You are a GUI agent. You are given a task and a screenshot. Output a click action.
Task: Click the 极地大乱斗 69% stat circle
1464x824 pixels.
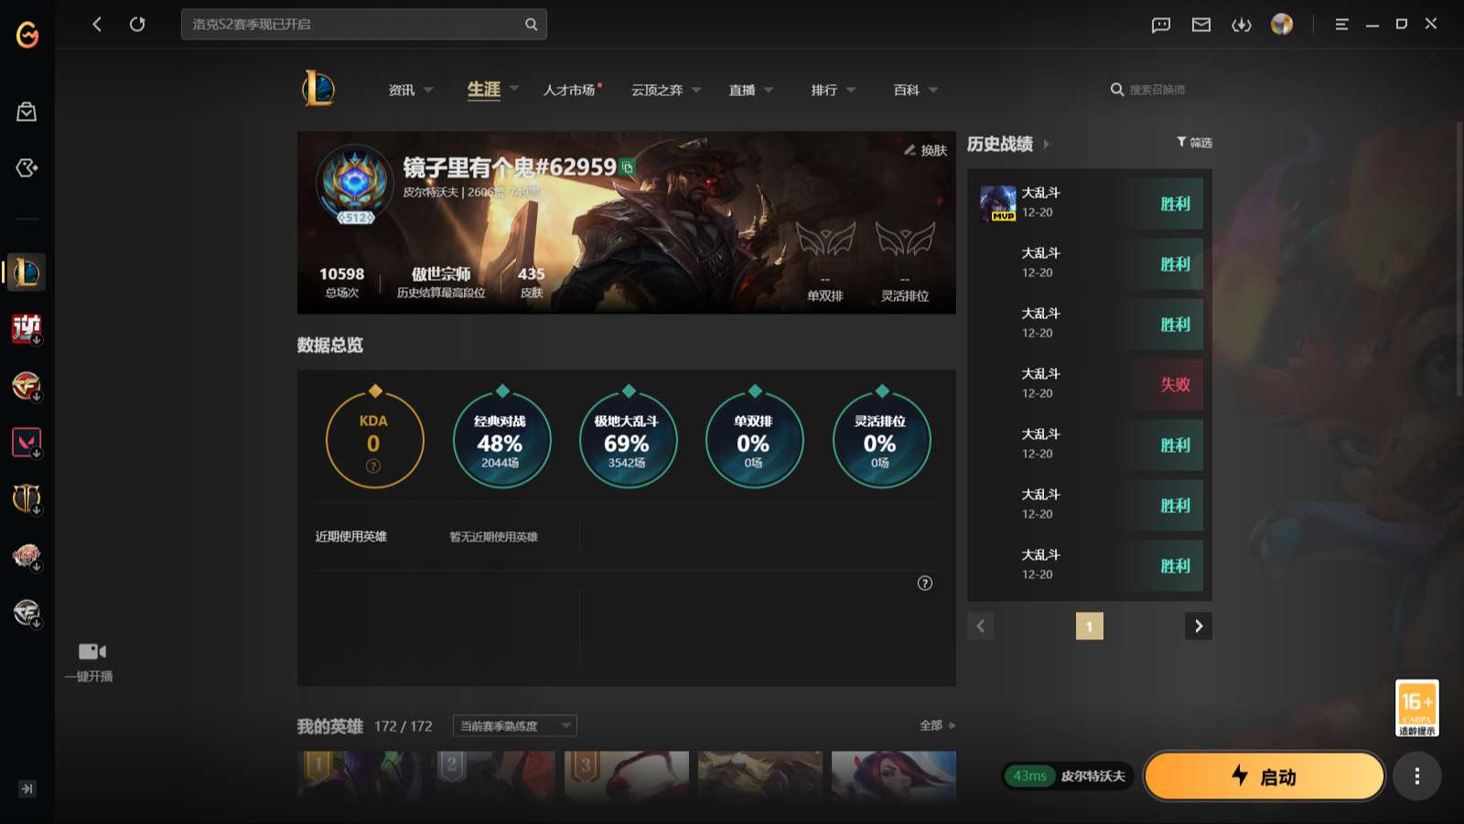(628, 440)
